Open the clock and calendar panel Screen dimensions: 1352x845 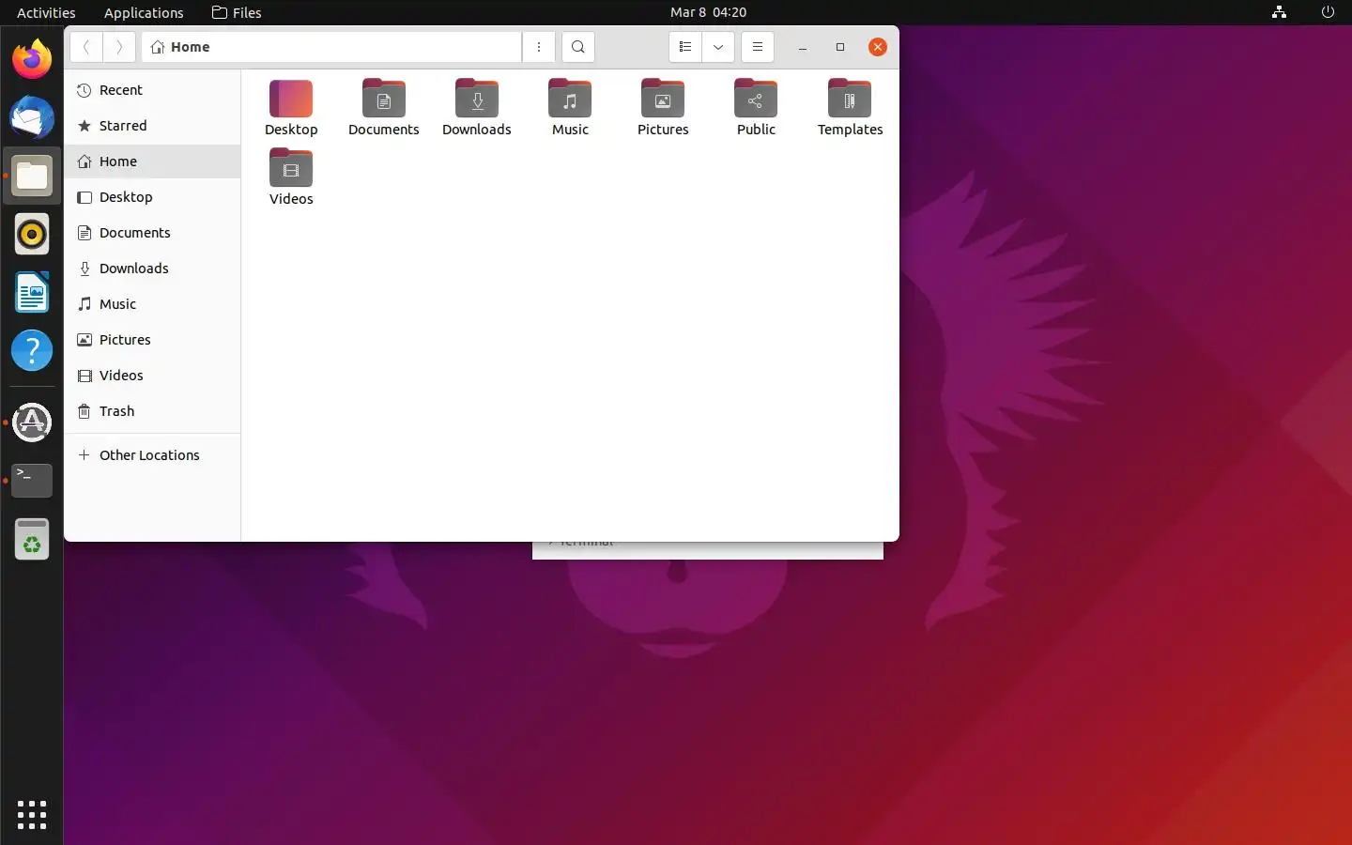tap(709, 12)
